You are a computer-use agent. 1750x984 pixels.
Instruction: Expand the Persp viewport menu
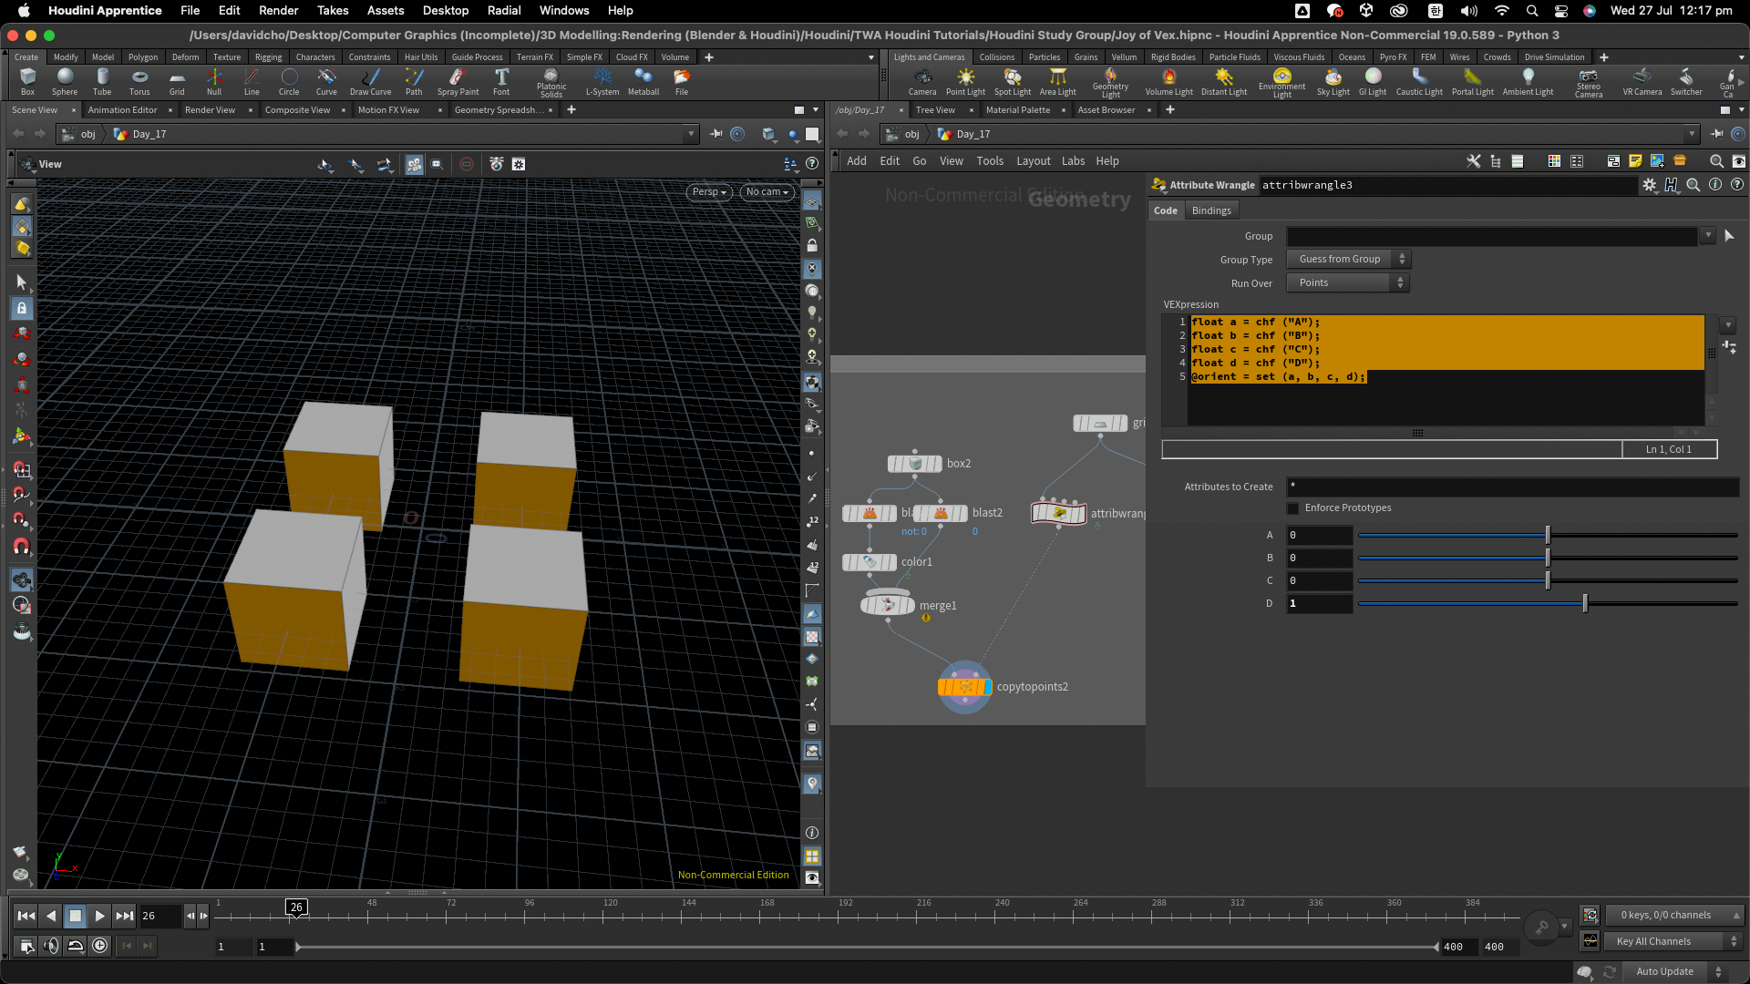[709, 192]
